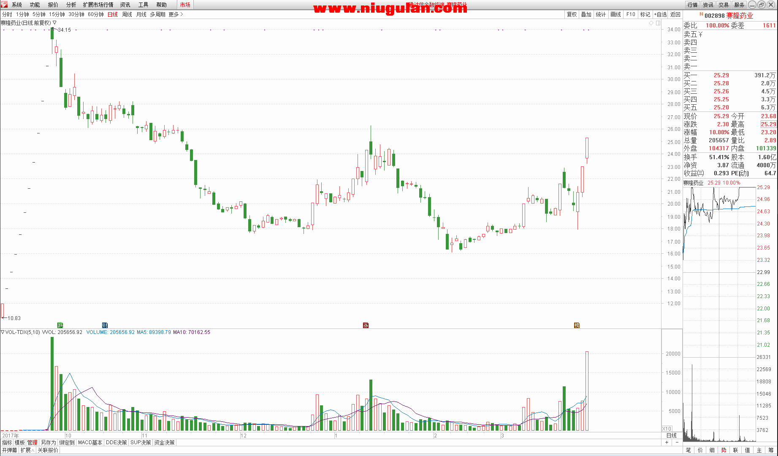The image size is (778, 456).
Task: Select the red 势 trend tab
Action: click(x=724, y=450)
